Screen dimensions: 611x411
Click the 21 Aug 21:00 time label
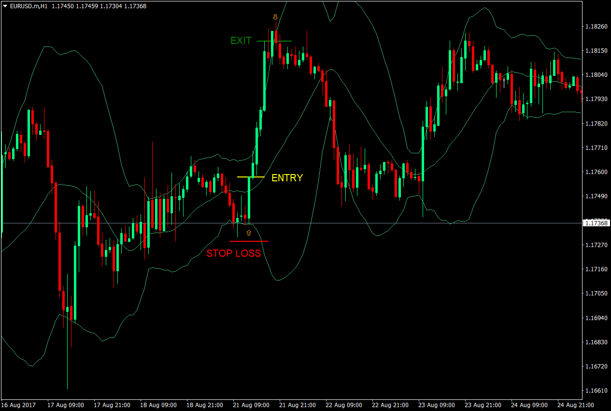click(x=298, y=405)
